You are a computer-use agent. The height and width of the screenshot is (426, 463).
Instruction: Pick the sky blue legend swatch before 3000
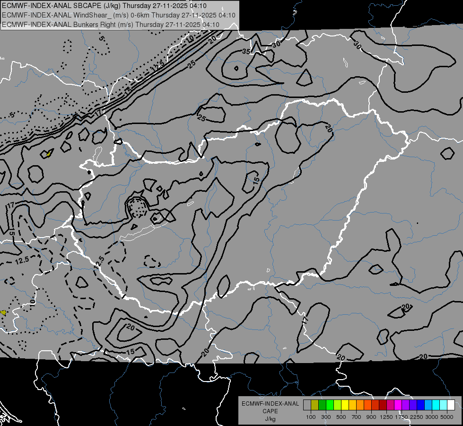click(x=428, y=405)
